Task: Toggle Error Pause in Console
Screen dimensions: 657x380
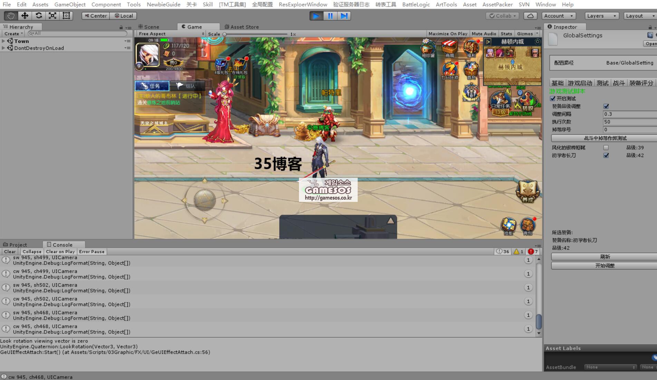Action: pos(91,251)
